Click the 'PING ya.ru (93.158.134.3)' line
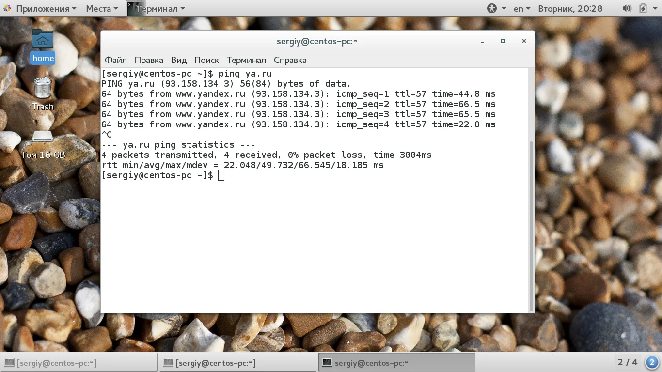The height and width of the screenshot is (372, 662). tap(226, 84)
